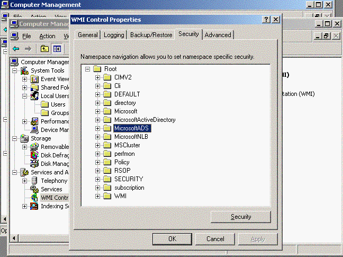Screen dimensions: 343x257
Task: Click the Device Manager icon
Action: point(34,130)
